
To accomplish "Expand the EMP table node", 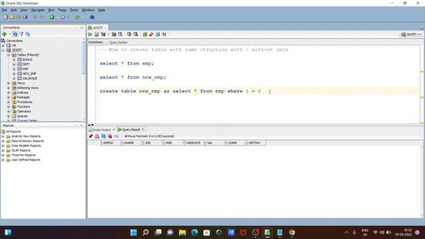I will click(14, 69).
